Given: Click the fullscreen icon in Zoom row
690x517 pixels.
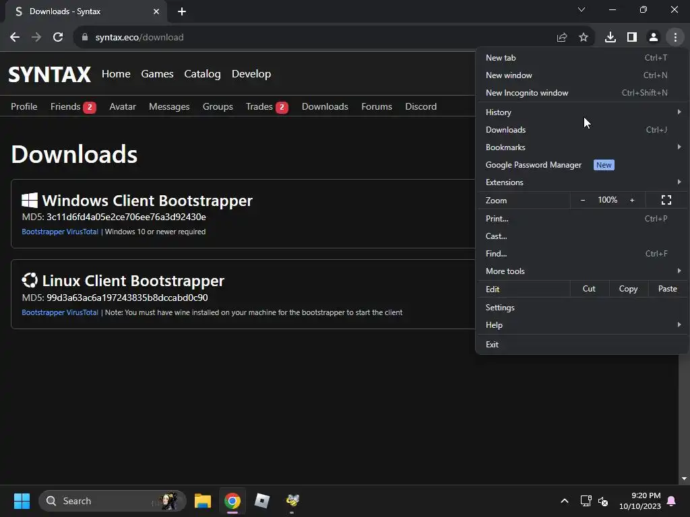Looking at the screenshot, I should pyautogui.click(x=666, y=200).
